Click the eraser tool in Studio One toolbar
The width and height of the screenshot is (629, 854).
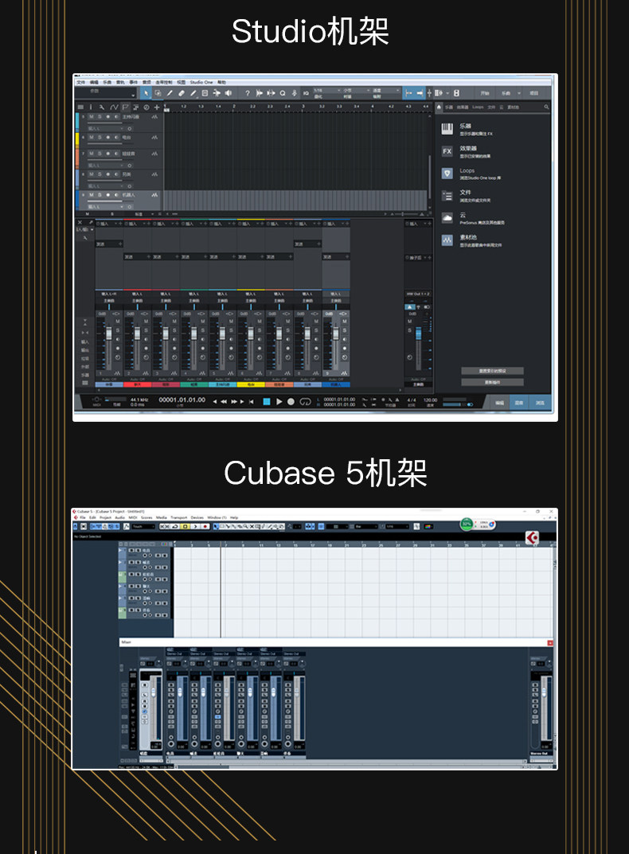pos(182,93)
